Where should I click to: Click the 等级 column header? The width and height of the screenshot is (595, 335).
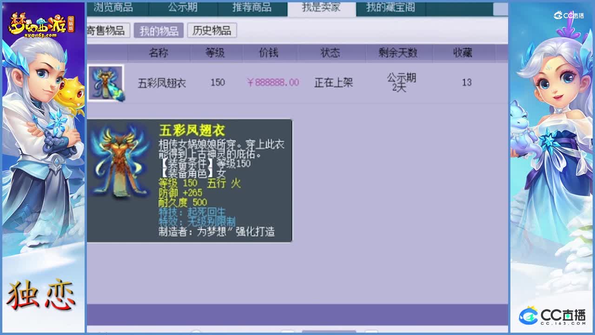click(x=215, y=53)
